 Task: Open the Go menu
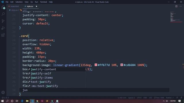pos(32,2)
